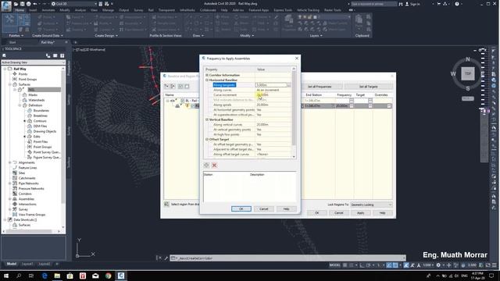Switch to the Model layout tab
Viewport: 500px width, 281px height.
(12, 264)
